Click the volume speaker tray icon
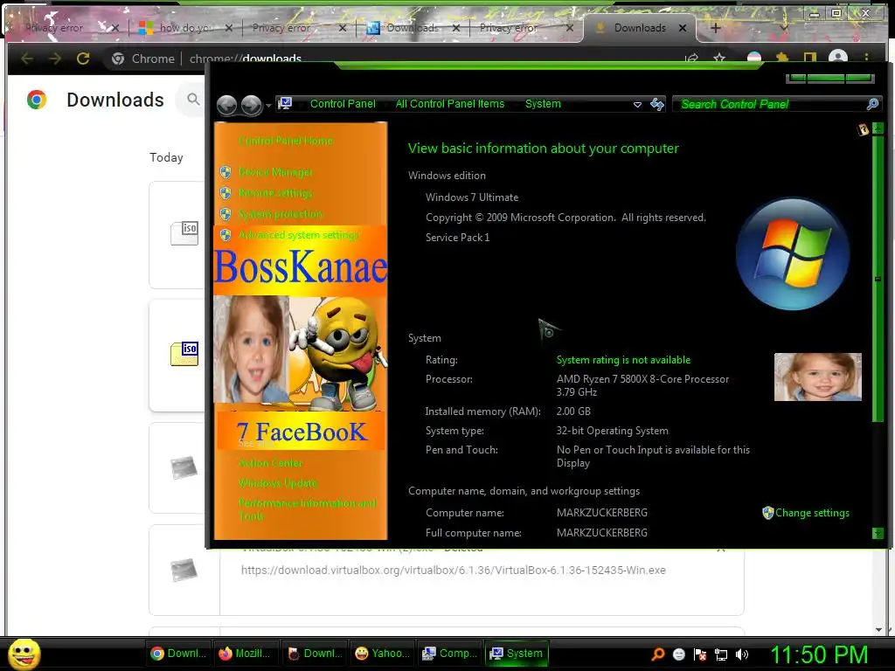This screenshot has width=895, height=671. (742, 654)
